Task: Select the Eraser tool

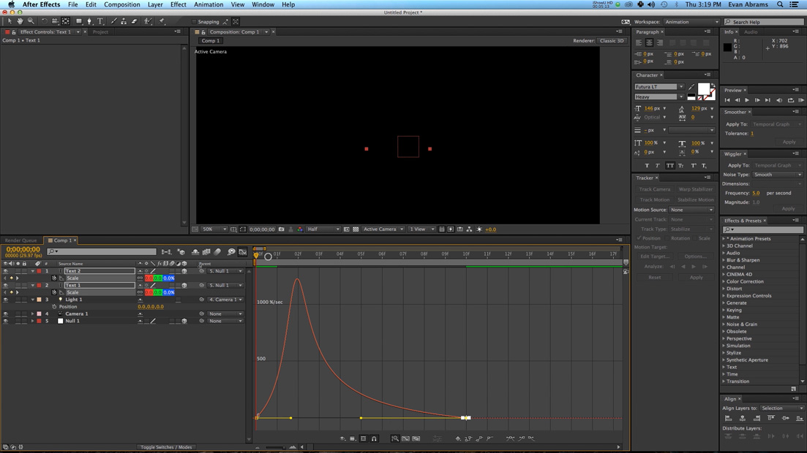Action: [x=135, y=21]
